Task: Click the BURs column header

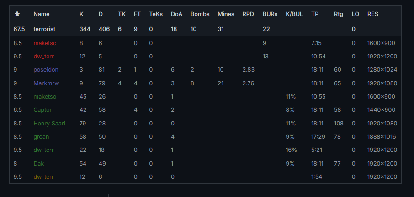Action: point(270,14)
